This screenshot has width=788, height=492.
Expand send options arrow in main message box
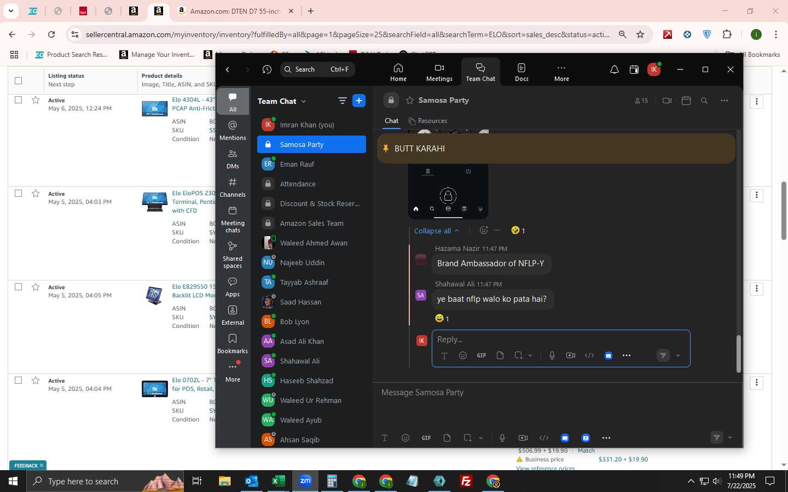(729, 437)
